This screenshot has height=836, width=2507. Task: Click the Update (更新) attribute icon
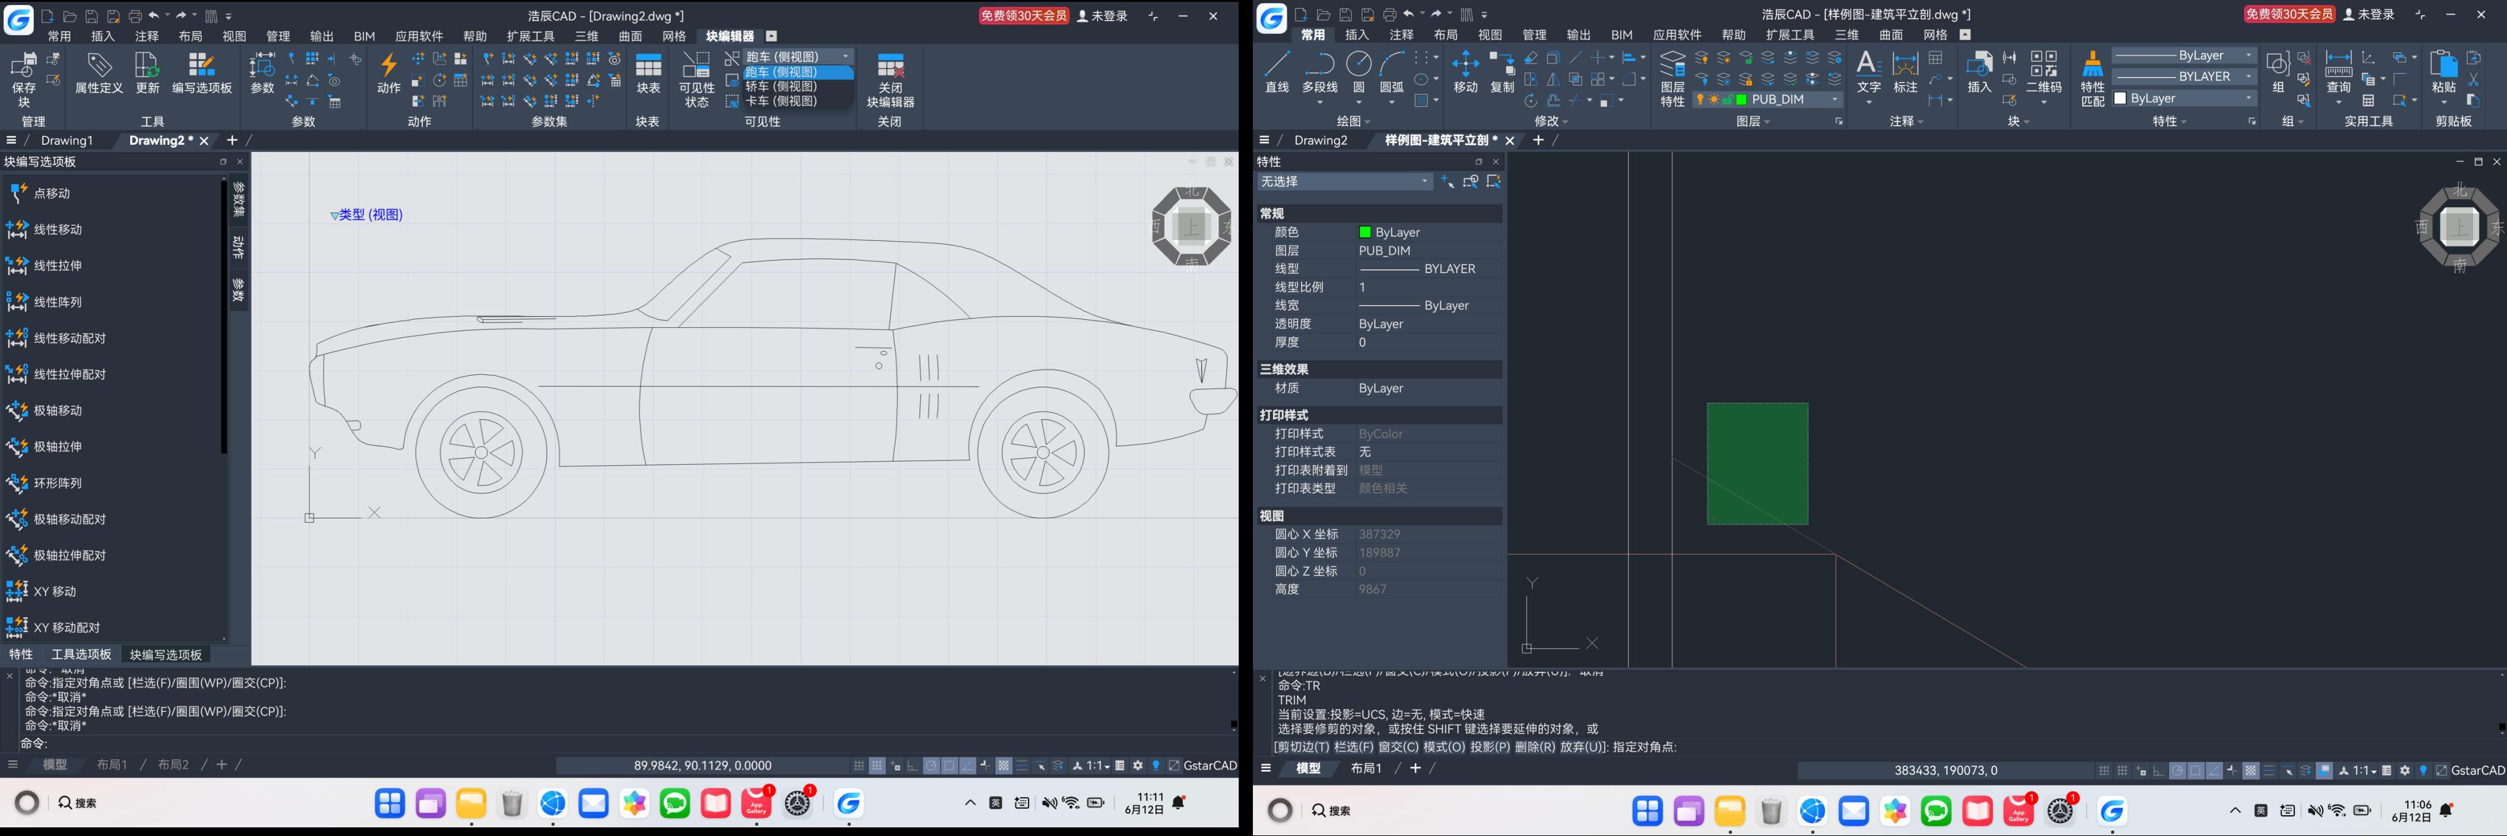pos(147,73)
